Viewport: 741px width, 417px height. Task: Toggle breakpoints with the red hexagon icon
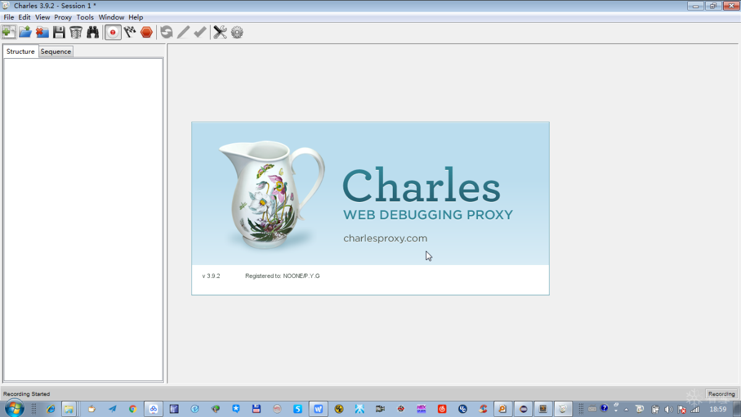click(146, 32)
